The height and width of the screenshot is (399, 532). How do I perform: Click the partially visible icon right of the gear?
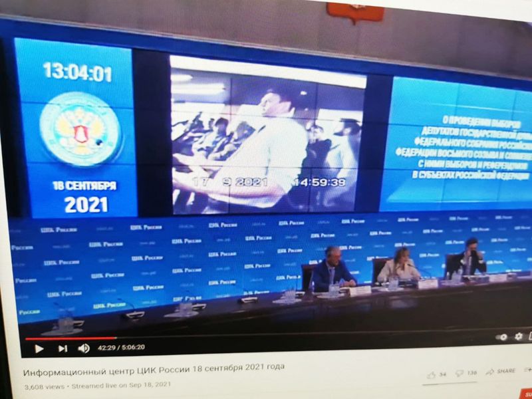pos(530,336)
